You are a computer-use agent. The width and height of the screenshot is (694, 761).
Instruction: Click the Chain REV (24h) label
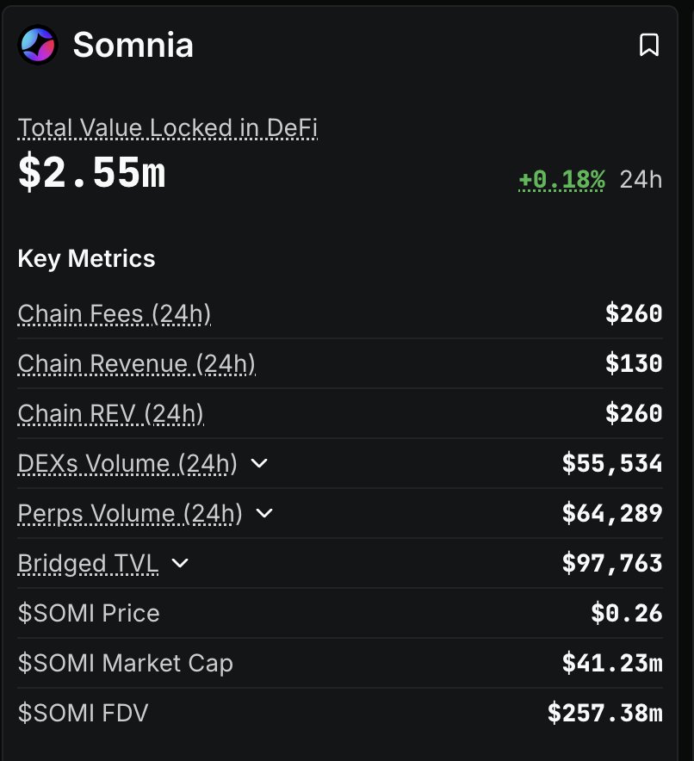[x=111, y=414]
